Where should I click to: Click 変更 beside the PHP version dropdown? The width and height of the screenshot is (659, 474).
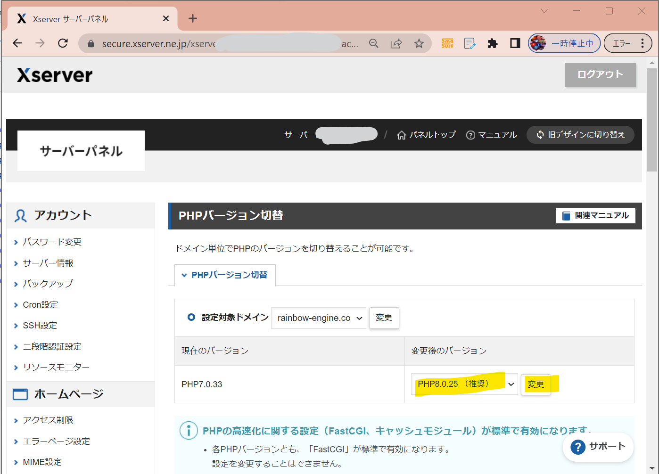pos(535,384)
